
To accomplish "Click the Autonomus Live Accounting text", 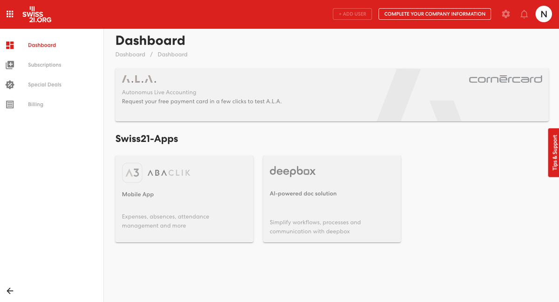I will click(159, 92).
